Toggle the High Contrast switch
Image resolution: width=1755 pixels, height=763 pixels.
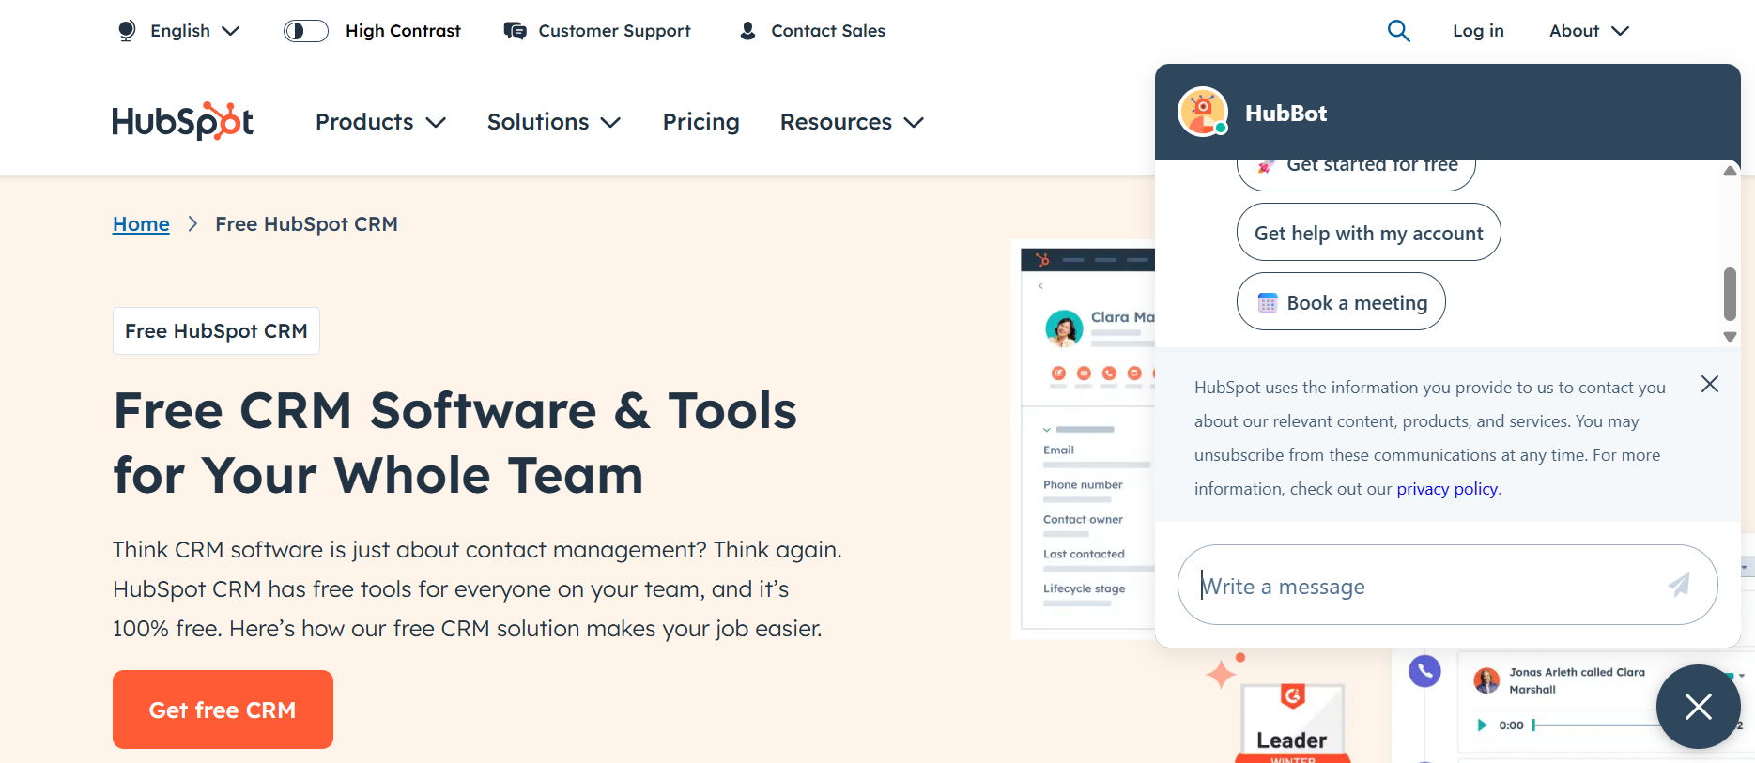[x=306, y=31]
